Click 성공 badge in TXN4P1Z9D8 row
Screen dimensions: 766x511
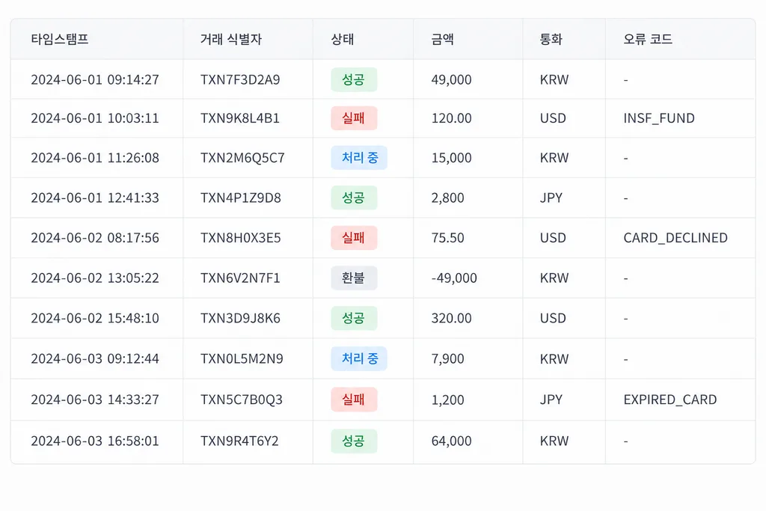(354, 198)
